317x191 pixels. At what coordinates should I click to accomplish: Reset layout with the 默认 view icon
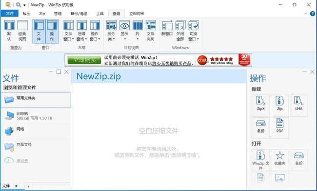click(x=9, y=31)
